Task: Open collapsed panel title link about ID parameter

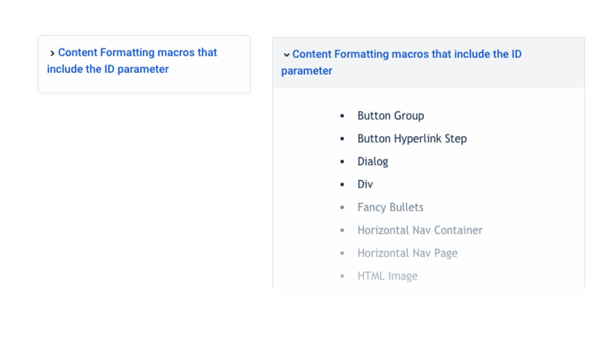Action: pos(132,61)
